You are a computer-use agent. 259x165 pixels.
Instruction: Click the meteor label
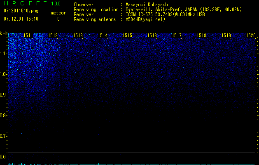click(58, 13)
